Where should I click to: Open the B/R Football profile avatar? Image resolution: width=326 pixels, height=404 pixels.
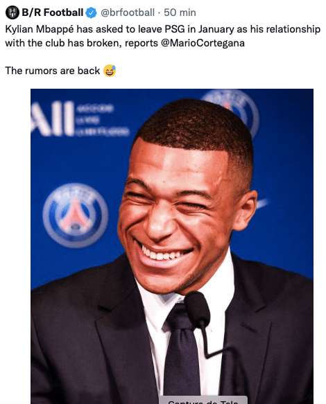click(12, 12)
